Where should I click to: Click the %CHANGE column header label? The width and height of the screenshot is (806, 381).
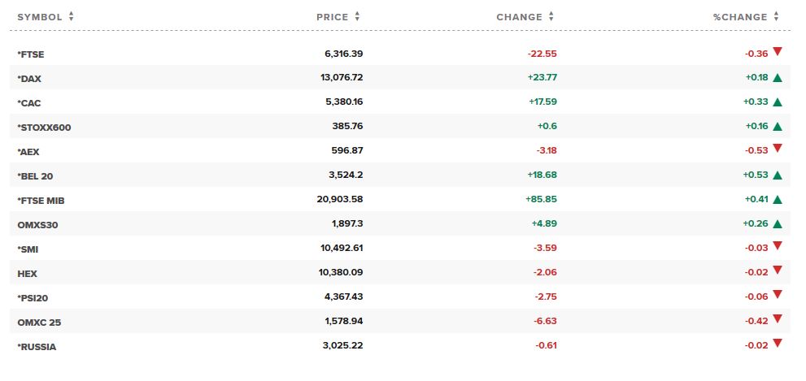pyautogui.click(x=740, y=17)
